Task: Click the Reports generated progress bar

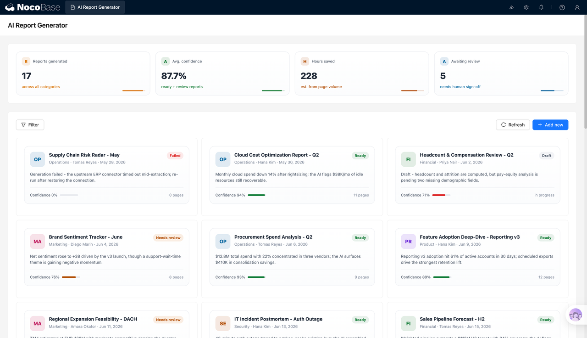Action: (x=133, y=90)
